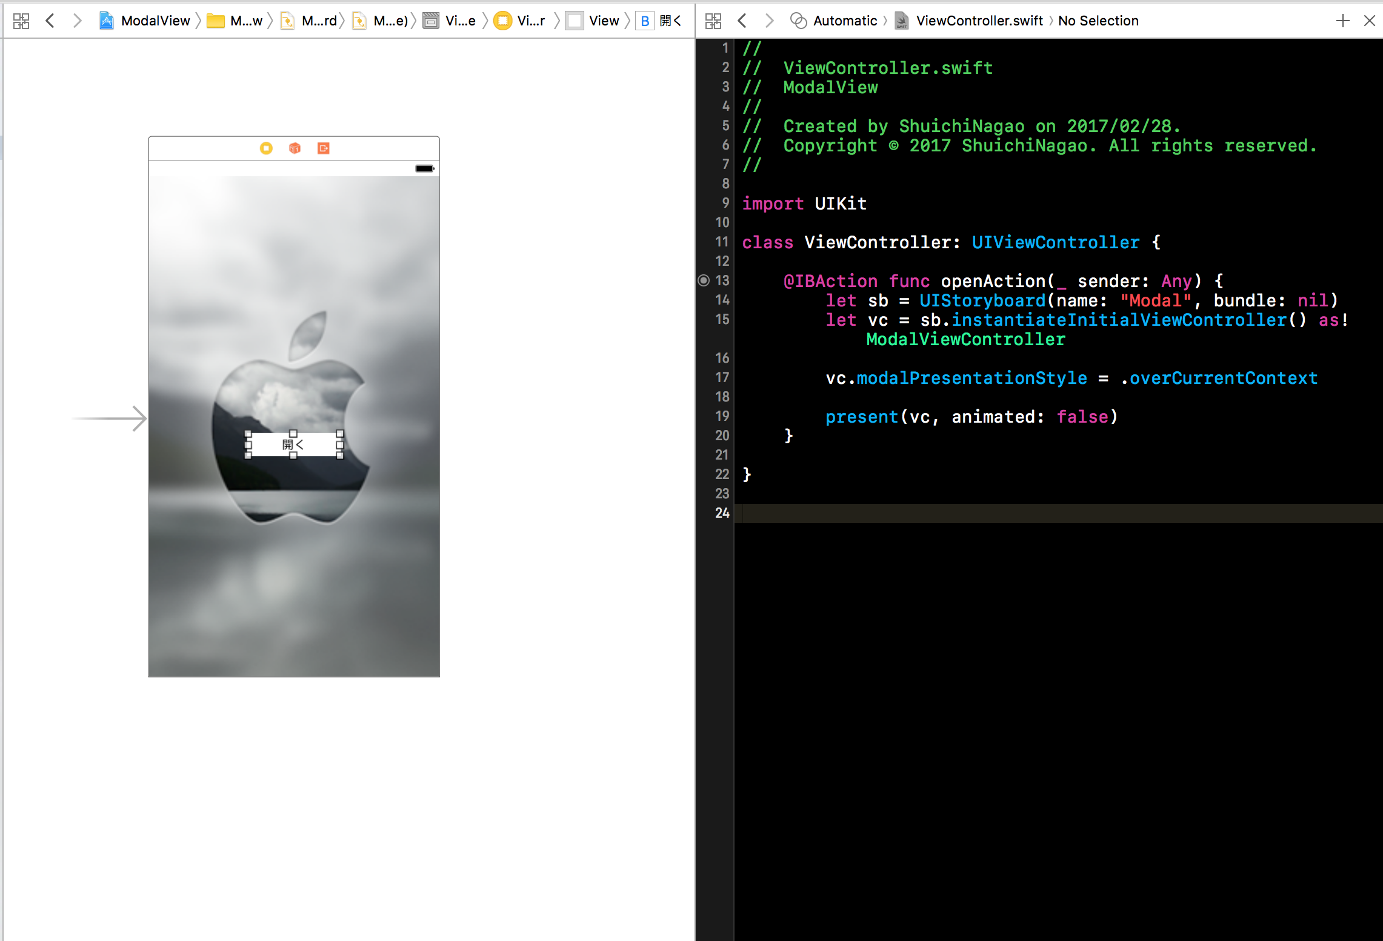Go forward in left editor history
1383x941 pixels.
point(77,21)
